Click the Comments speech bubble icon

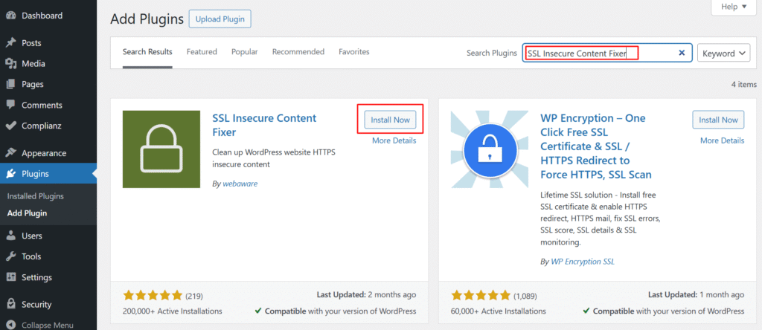pyautogui.click(x=10, y=106)
